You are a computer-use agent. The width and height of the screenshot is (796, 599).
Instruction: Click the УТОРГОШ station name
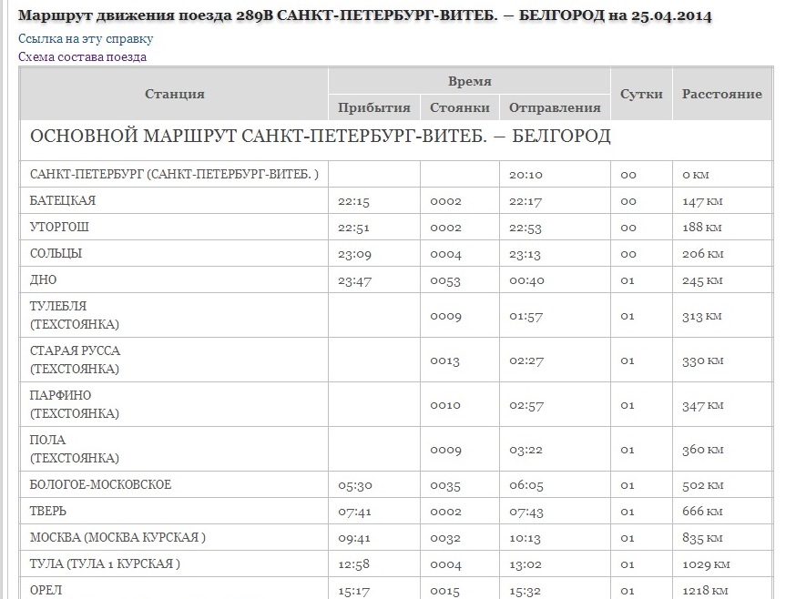pyautogui.click(x=59, y=228)
